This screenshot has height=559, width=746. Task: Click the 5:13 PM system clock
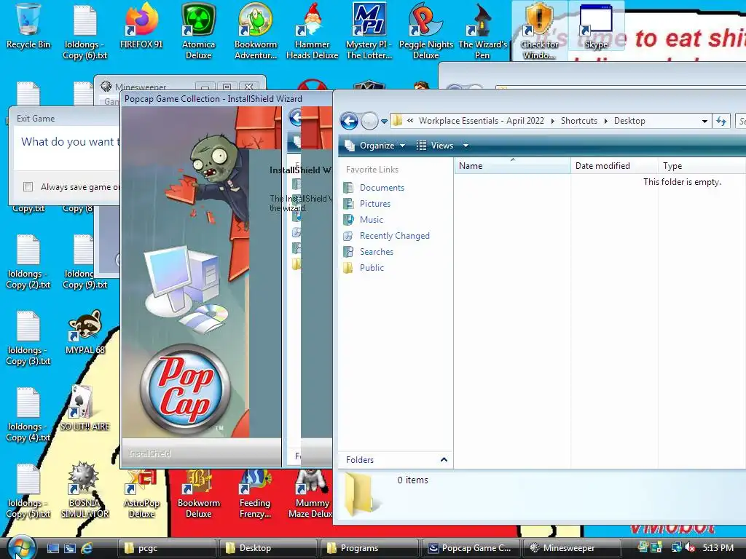tap(718, 548)
